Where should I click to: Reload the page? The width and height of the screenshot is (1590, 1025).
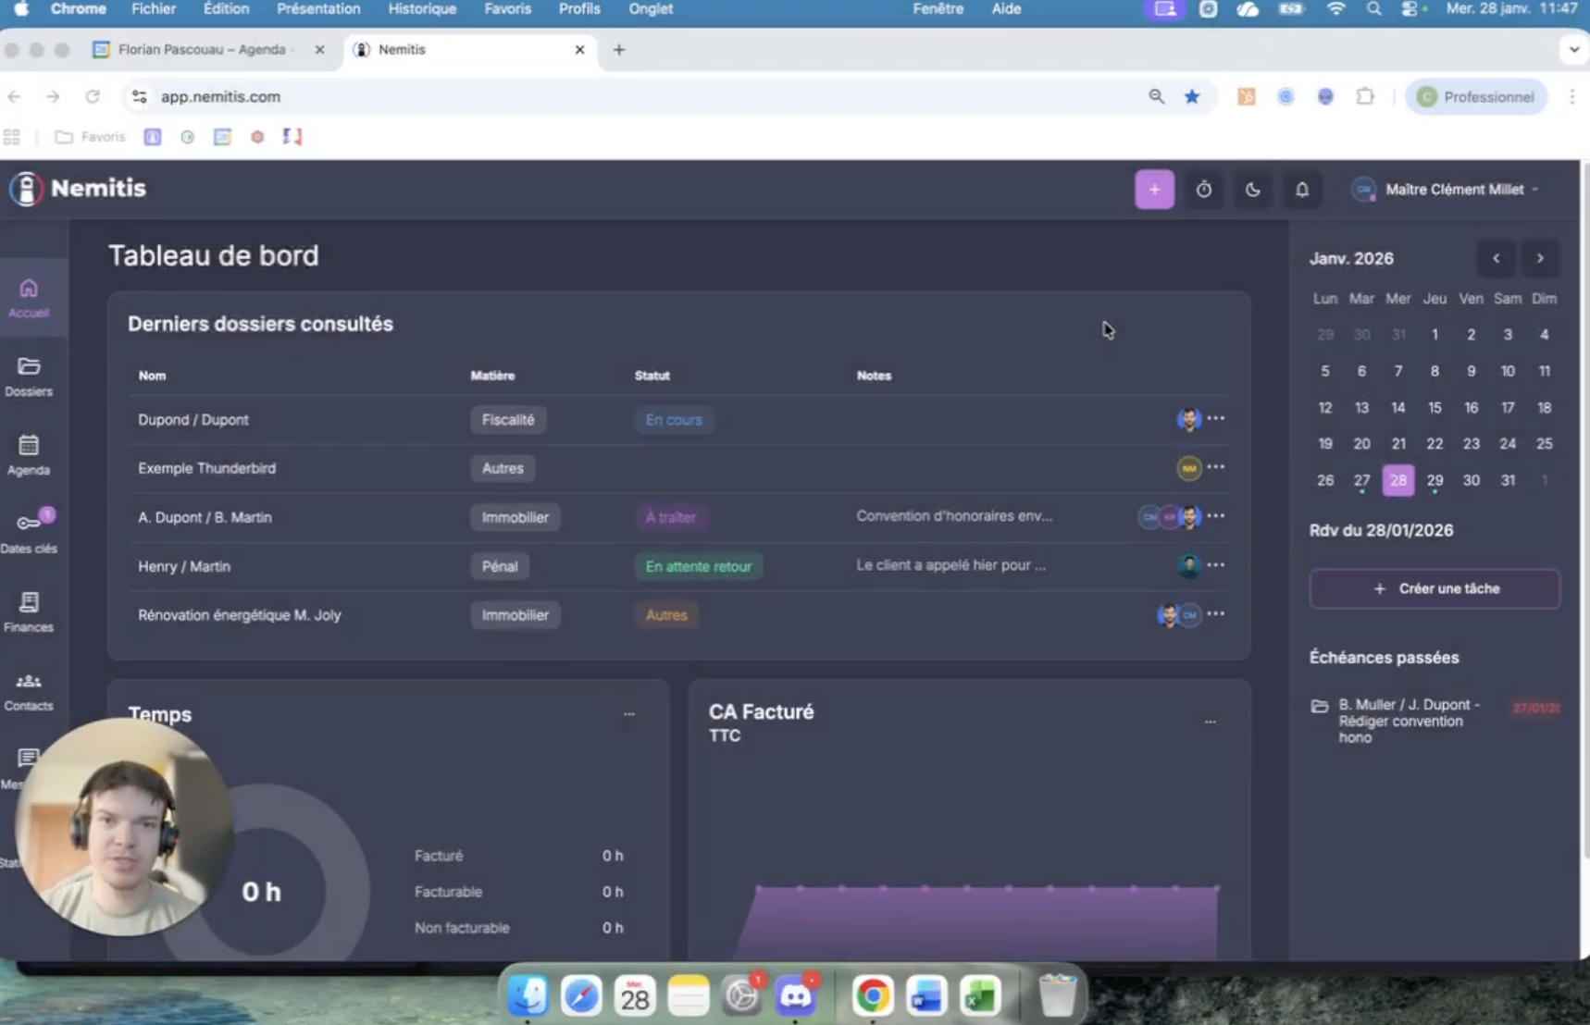(x=93, y=96)
